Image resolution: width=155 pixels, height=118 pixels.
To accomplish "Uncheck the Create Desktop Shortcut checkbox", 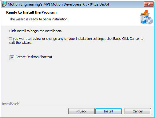I will pyautogui.click(x=12, y=57).
